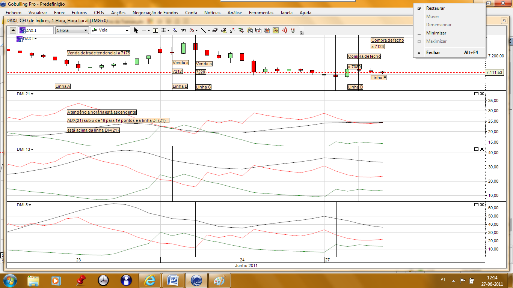Toggle the red sound alert icon
513x288 pixels.
tap(284, 30)
